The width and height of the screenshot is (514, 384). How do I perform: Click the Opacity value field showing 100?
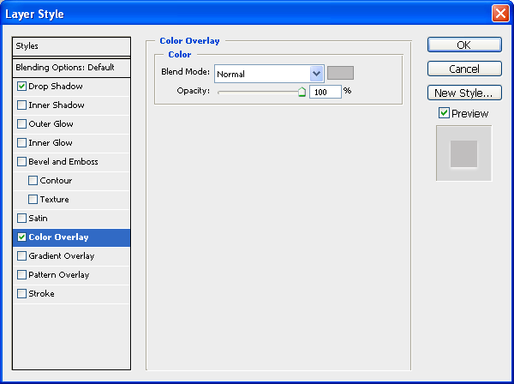326,92
